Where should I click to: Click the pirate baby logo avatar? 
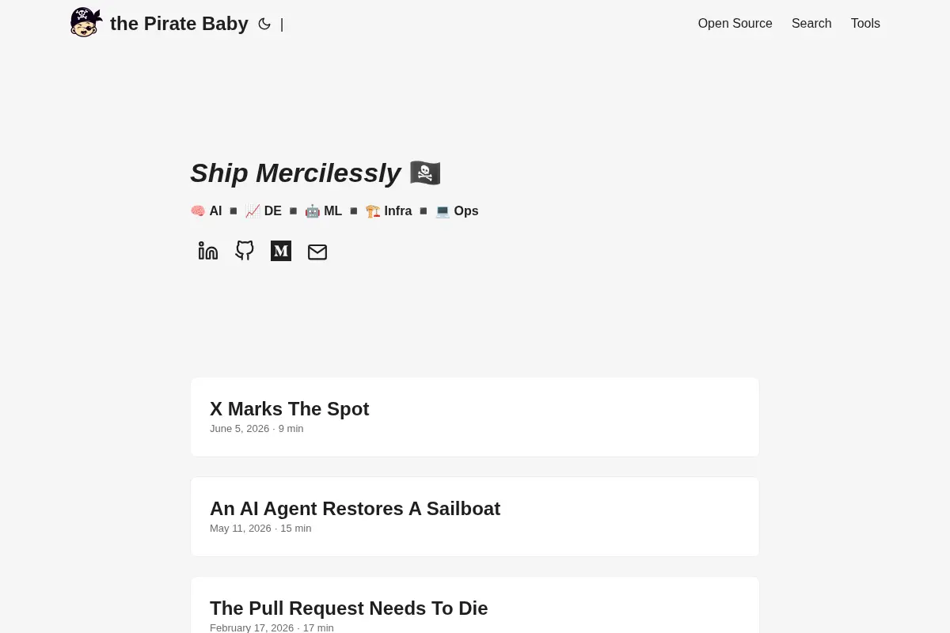tap(86, 22)
